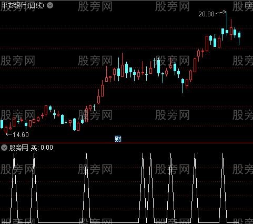Open dropdown next to 平安银行(日线) title

coord(50,6)
